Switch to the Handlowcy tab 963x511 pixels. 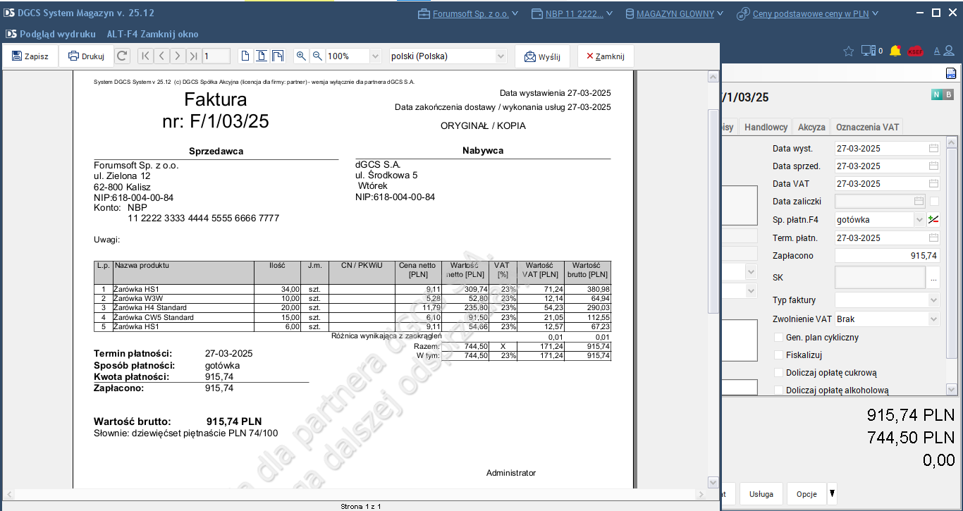pyautogui.click(x=766, y=128)
